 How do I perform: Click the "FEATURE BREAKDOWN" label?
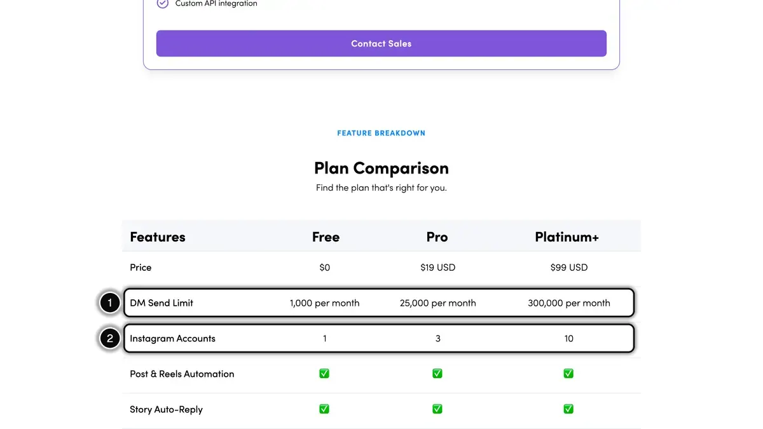381,133
